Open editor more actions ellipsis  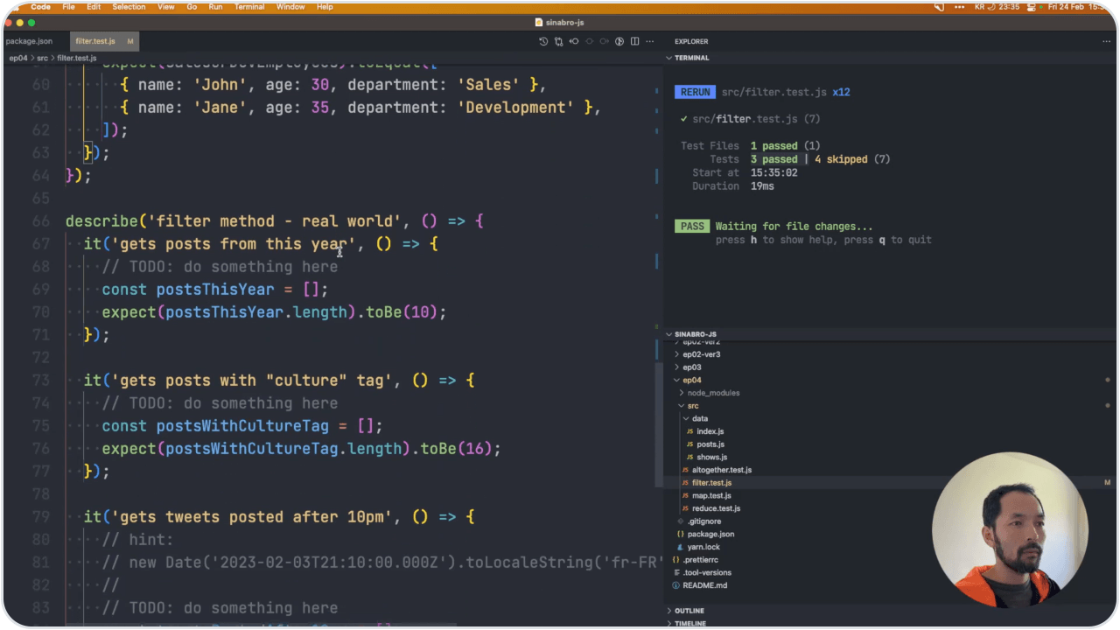650,41
